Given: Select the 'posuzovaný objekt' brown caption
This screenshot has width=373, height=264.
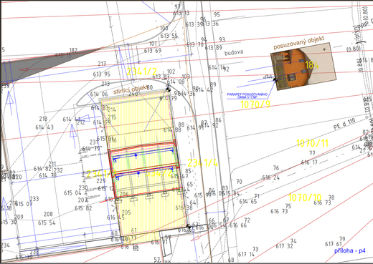Looking at the screenshot, I should point(298,43).
